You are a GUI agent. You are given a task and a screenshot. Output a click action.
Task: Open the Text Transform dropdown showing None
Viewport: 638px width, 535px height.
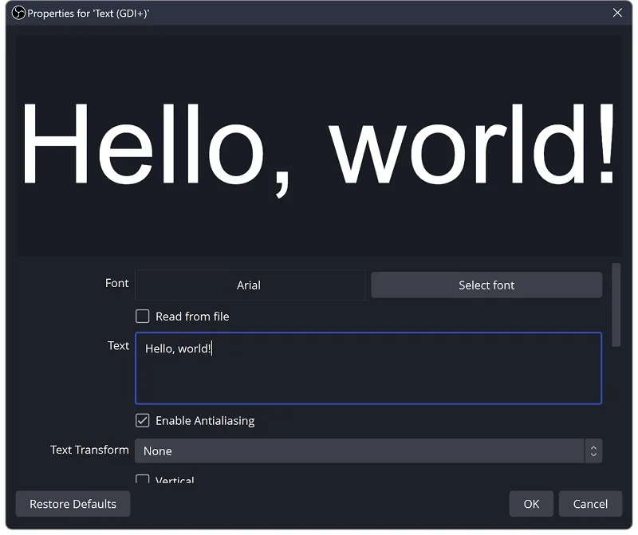click(x=360, y=450)
